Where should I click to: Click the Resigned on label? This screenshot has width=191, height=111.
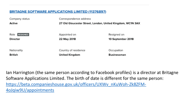point(116,35)
